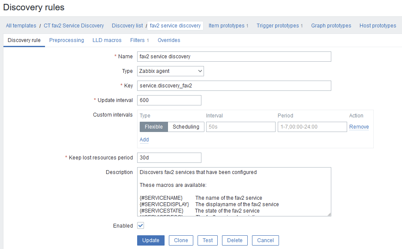Grab the Description textarea resize handle
This screenshot has width=402, height=249.
329,214
